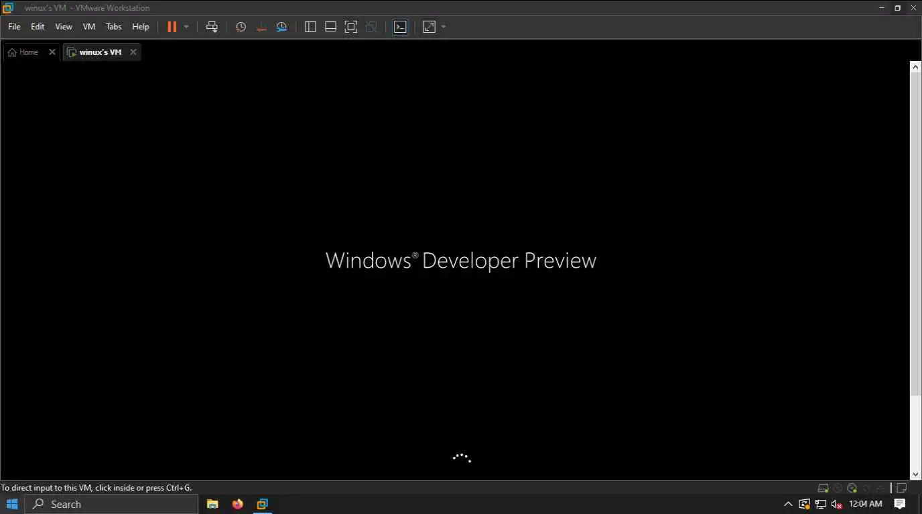Open the VM menu
922x514 pixels.
tap(89, 27)
